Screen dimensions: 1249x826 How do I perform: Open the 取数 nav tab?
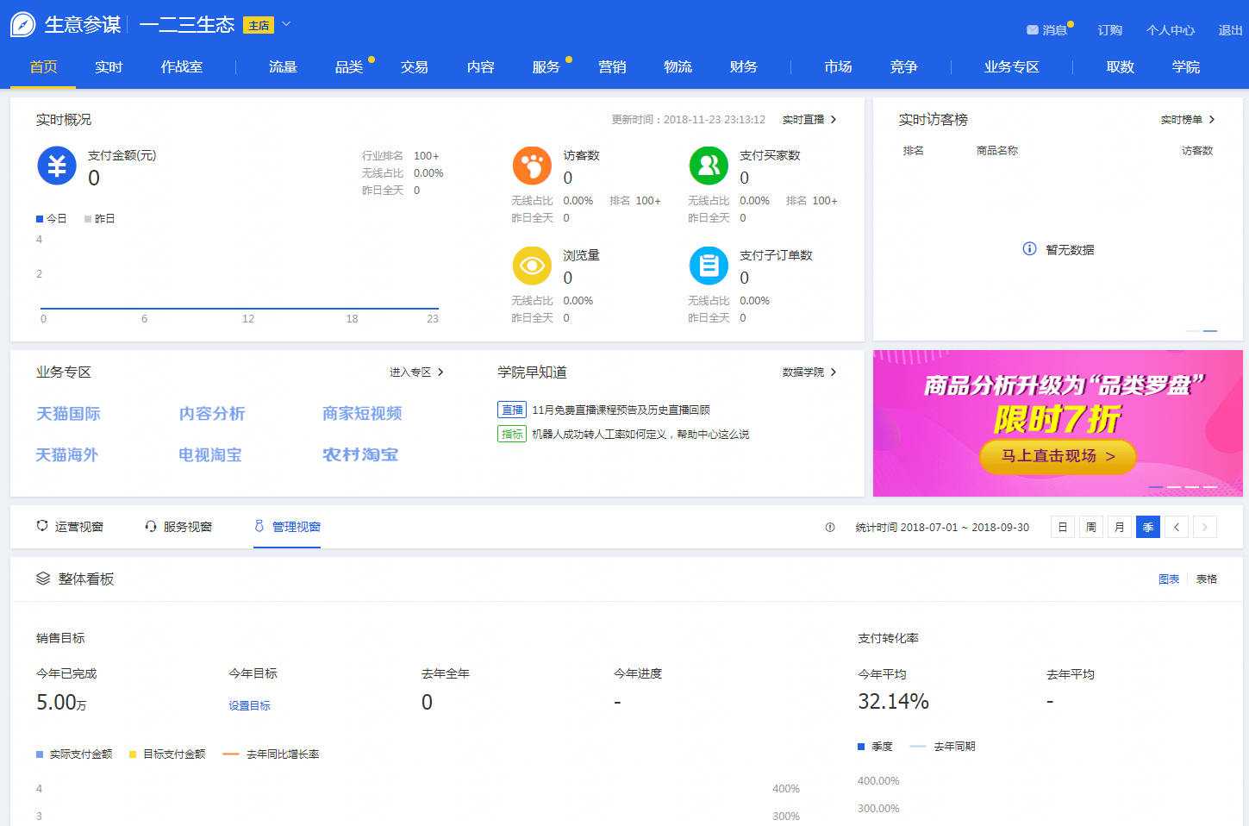click(x=1120, y=67)
